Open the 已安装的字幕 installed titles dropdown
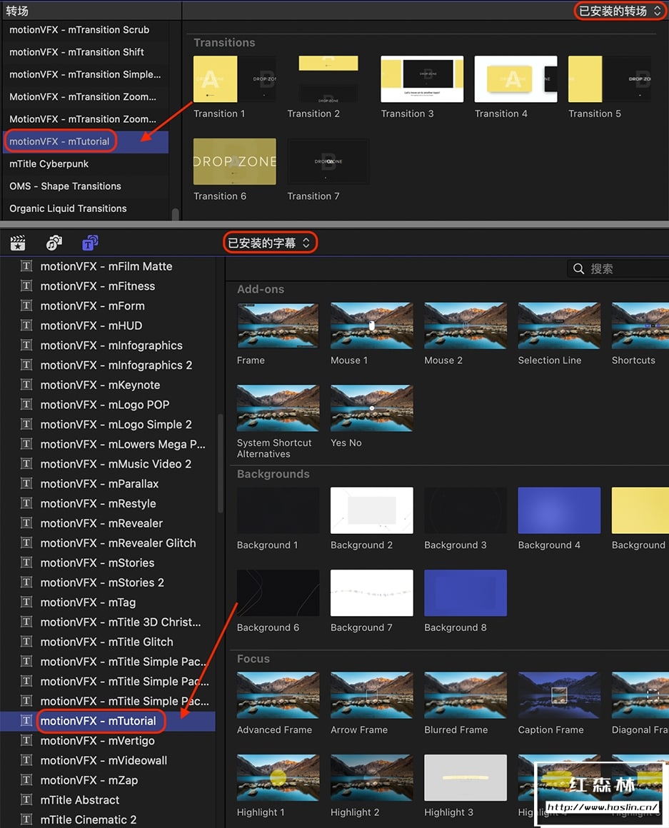 (x=269, y=243)
